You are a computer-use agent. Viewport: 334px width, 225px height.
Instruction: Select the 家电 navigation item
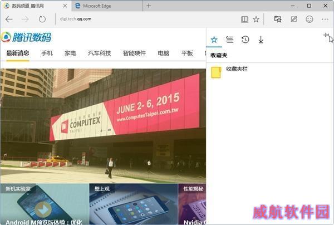point(71,53)
